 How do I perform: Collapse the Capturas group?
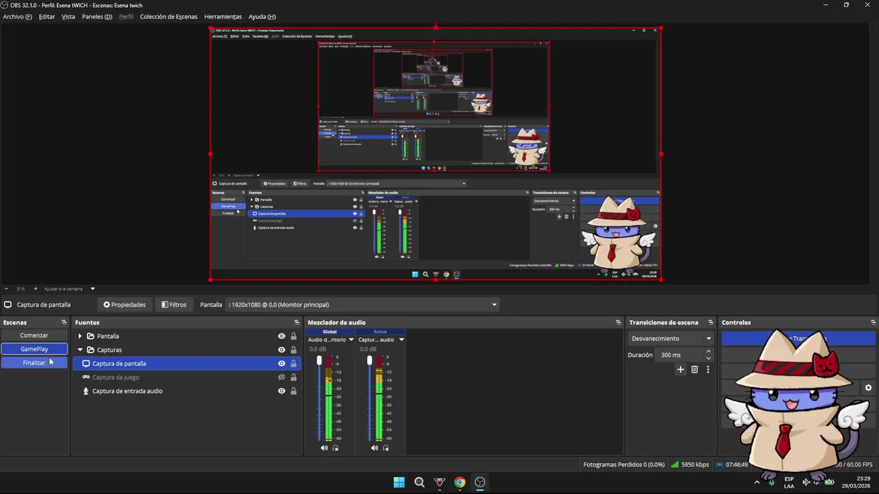(x=80, y=350)
